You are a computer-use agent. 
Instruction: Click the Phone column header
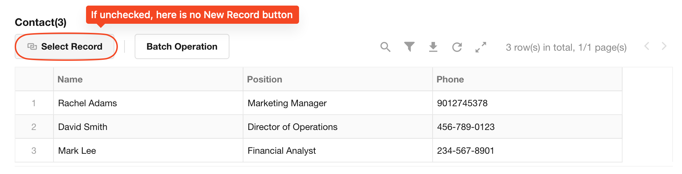click(x=450, y=79)
